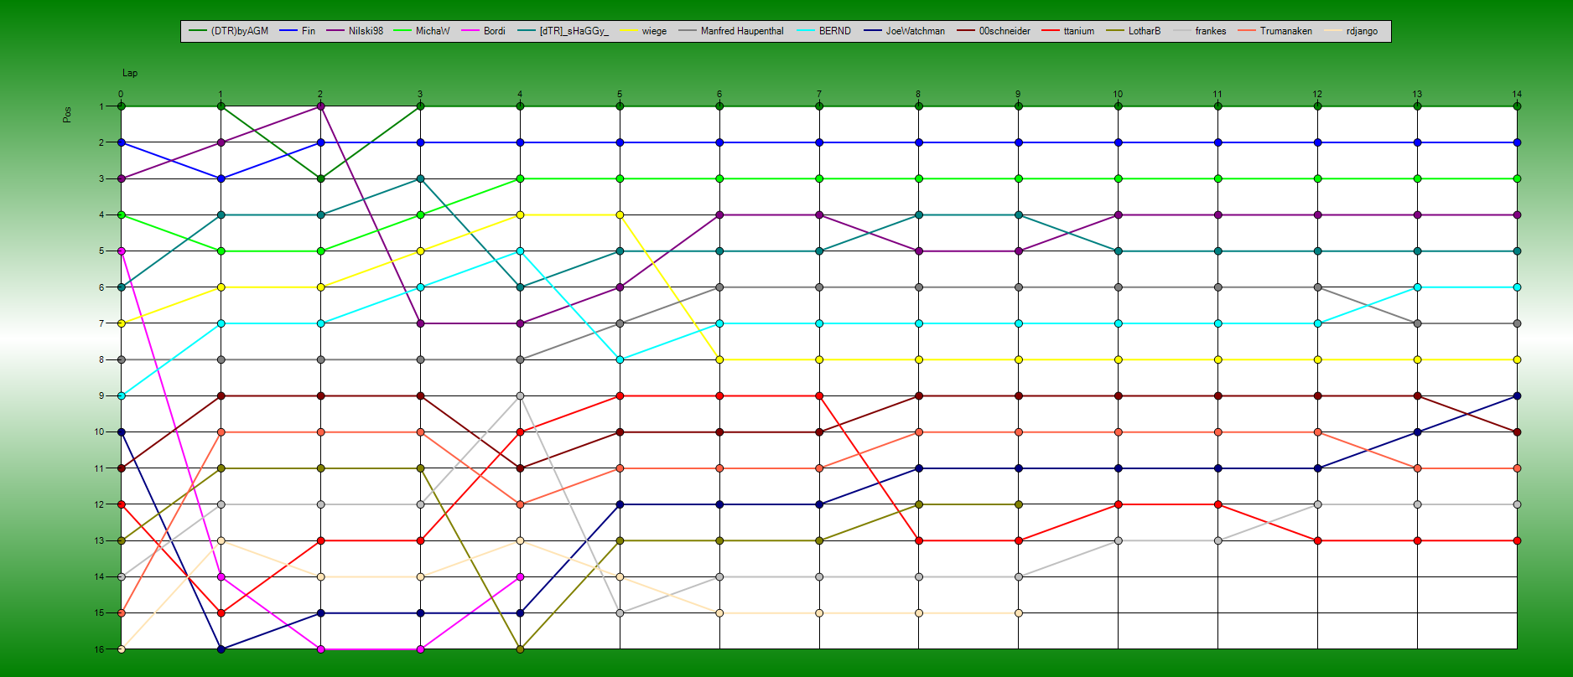Click position 13 axis label

point(99,540)
